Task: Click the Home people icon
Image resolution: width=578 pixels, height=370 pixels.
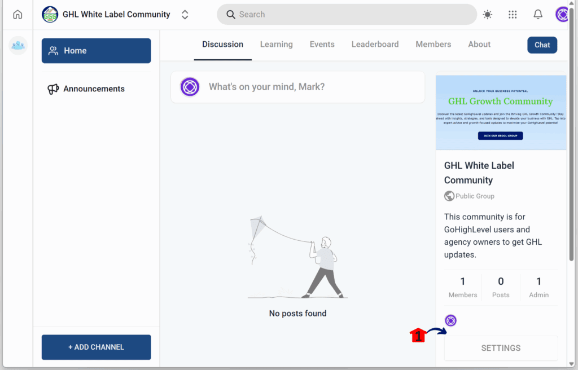Action: [x=54, y=51]
